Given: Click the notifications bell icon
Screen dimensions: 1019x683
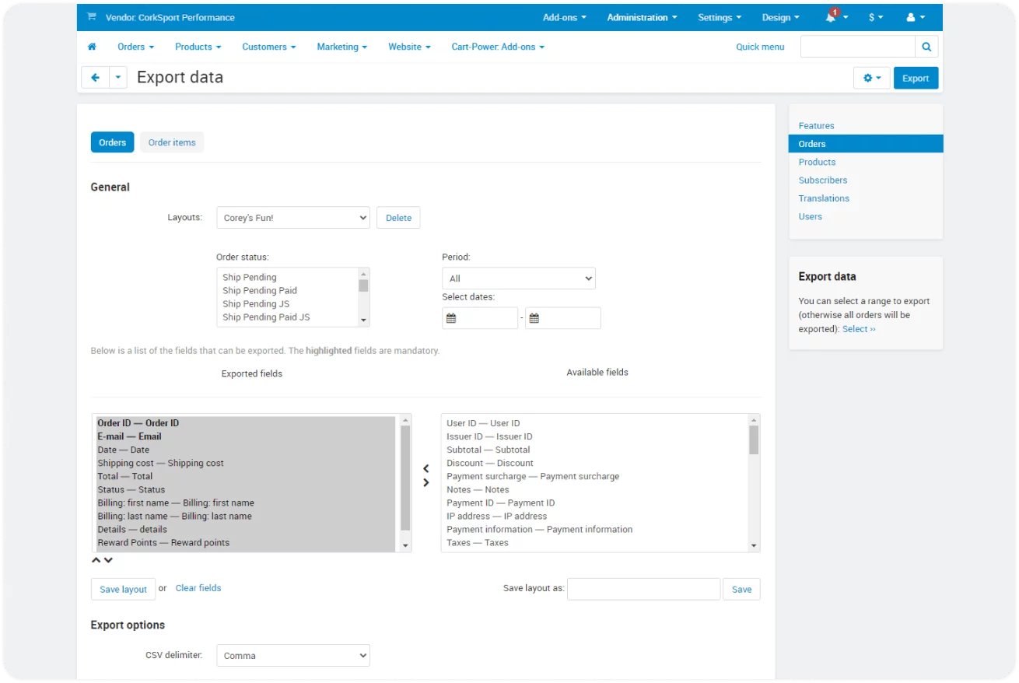Looking at the screenshot, I should click(832, 17).
